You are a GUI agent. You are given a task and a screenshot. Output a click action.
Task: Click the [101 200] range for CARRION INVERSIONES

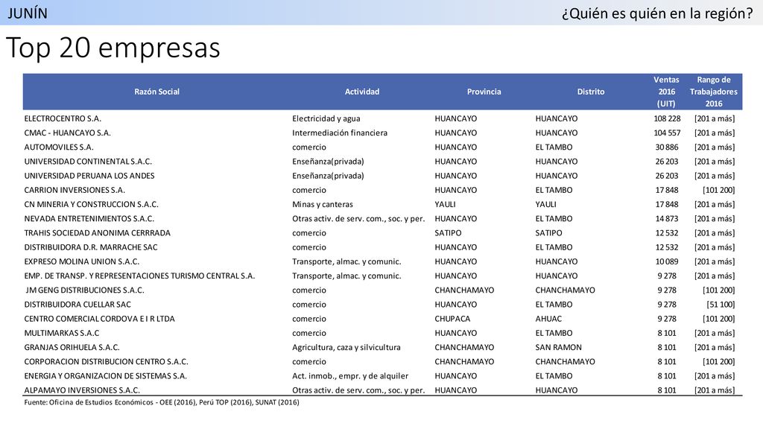click(719, 190)
